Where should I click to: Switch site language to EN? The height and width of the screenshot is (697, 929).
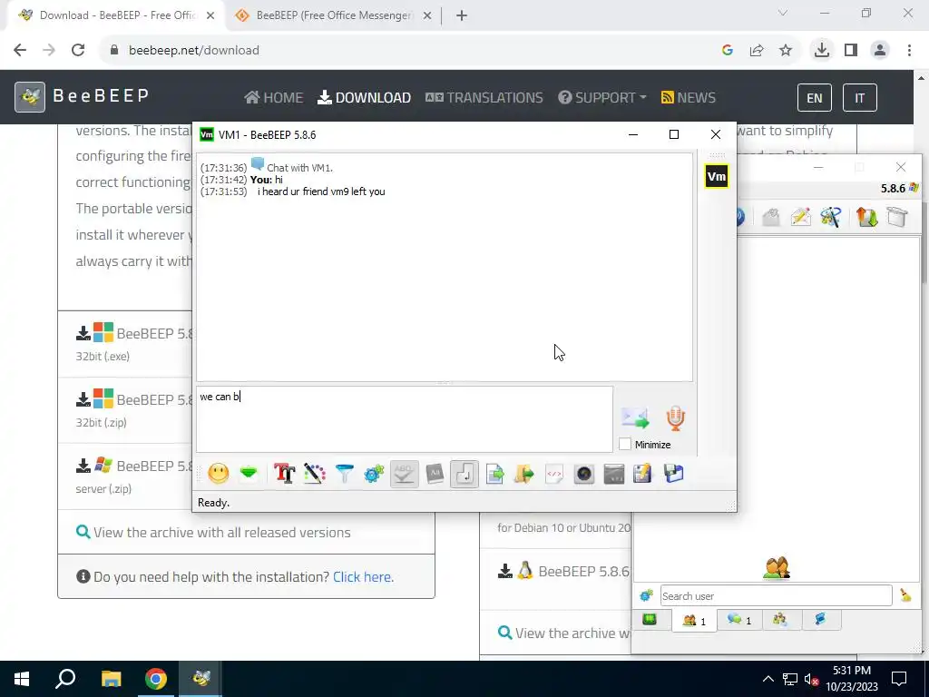tap(814, 98)
